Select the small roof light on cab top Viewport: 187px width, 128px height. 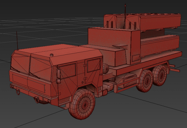pyautogui.click(x=51, y=55)
